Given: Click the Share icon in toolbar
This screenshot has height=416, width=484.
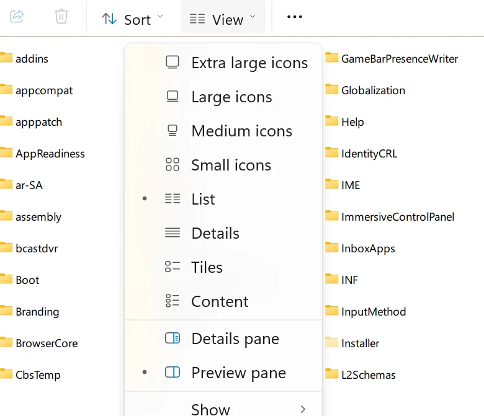Looking at the screenshot, I should pos(17,16).
